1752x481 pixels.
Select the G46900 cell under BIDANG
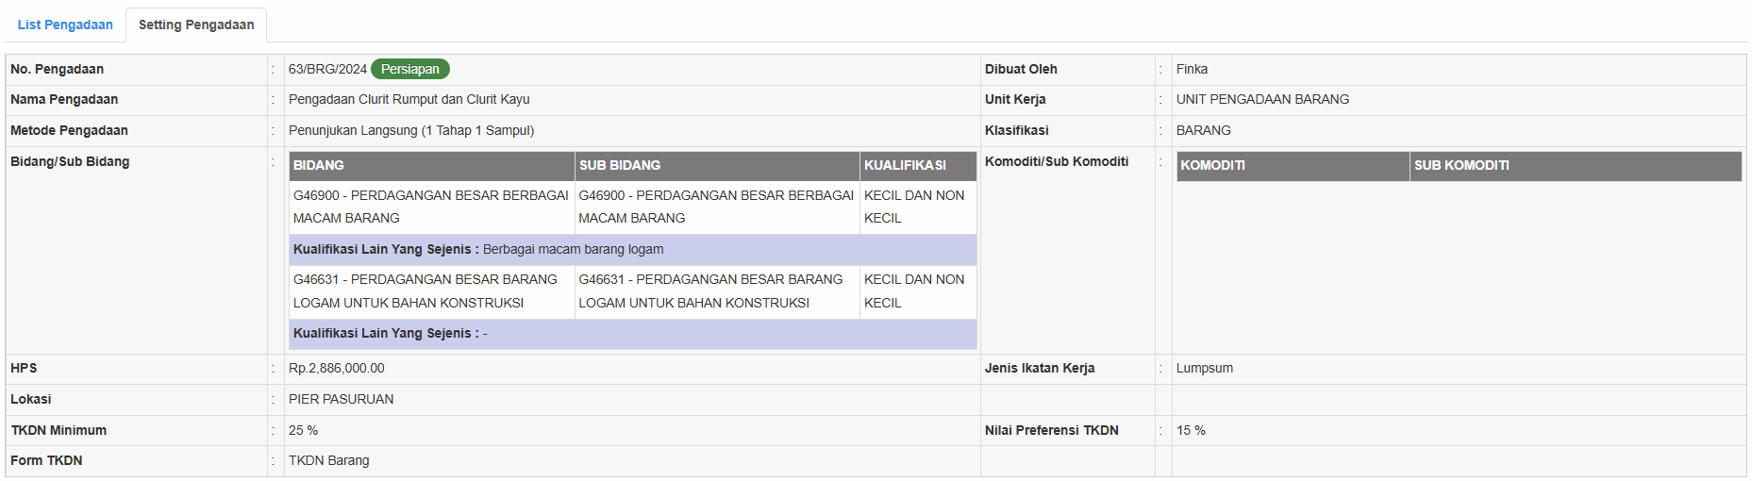click(430, 207)
